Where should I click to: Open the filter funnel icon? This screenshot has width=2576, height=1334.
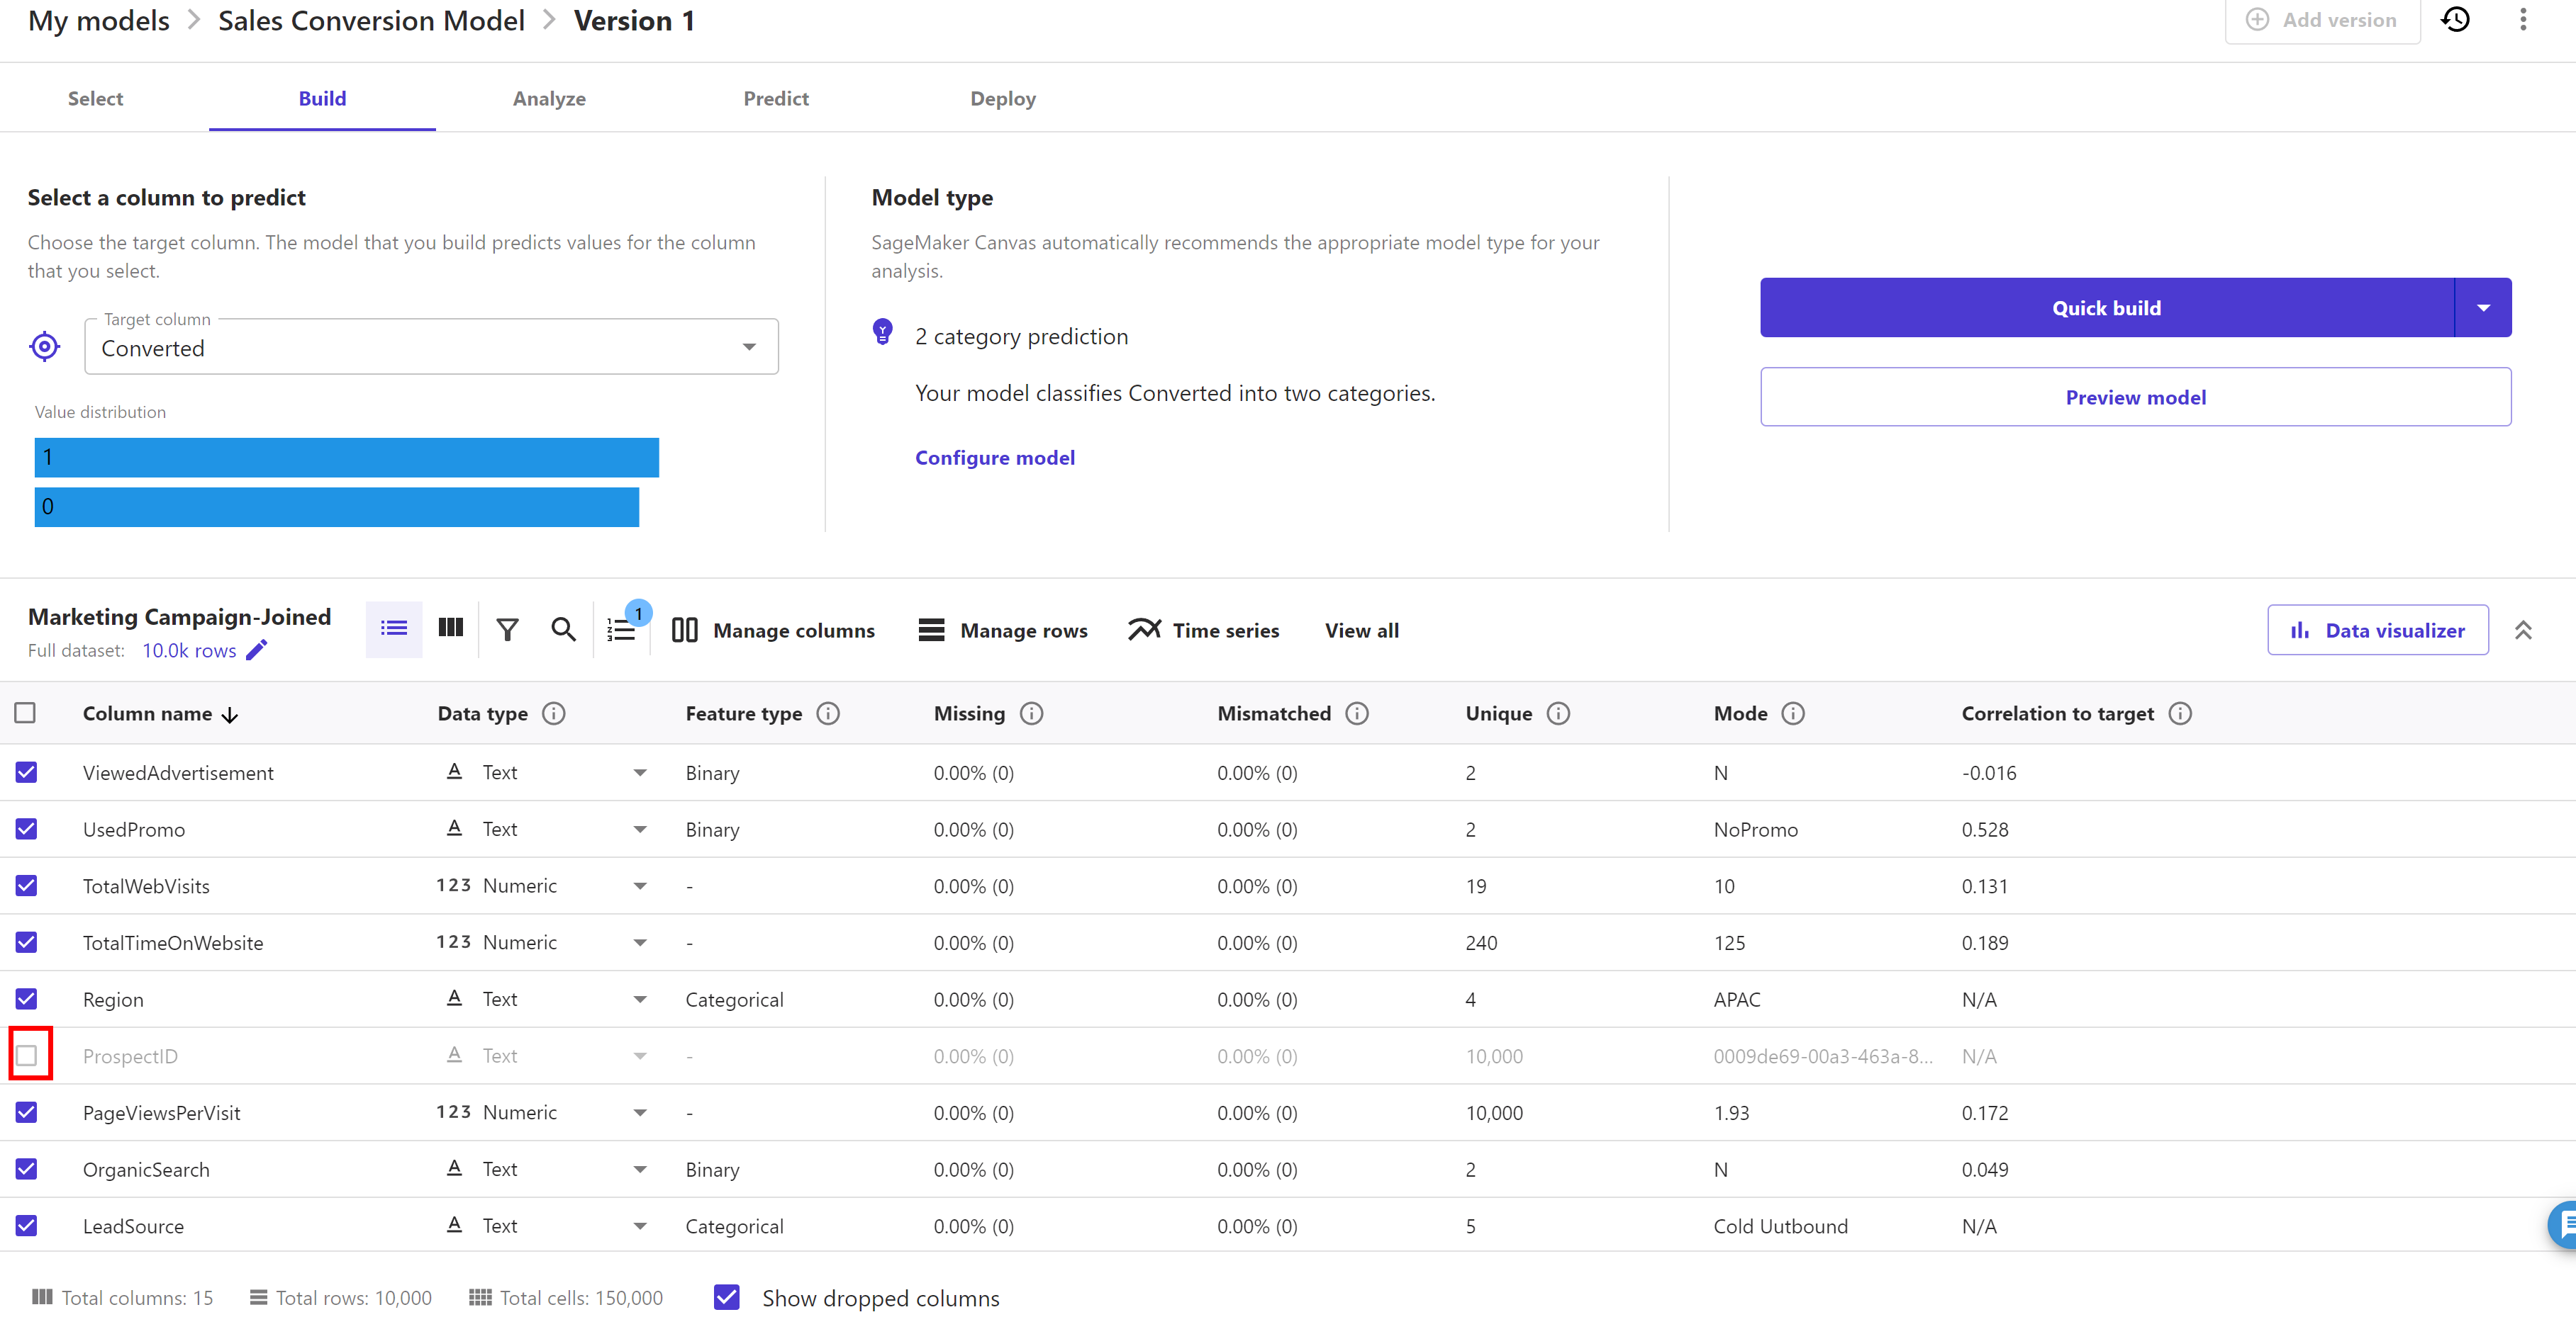coord(507,630)
